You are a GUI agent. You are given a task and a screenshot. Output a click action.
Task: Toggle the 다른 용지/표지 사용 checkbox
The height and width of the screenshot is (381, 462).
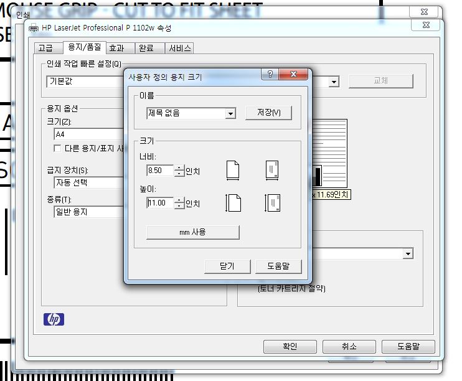(x=57, y=148)
